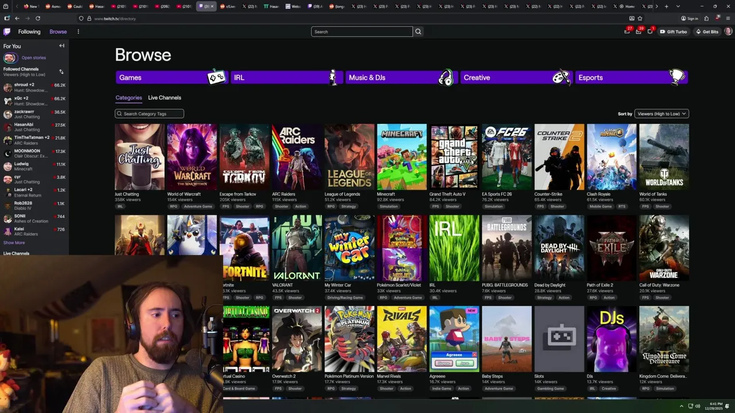Click the browser address bar URL
Screen dimensions: 735x413
[x=115, y=18]
